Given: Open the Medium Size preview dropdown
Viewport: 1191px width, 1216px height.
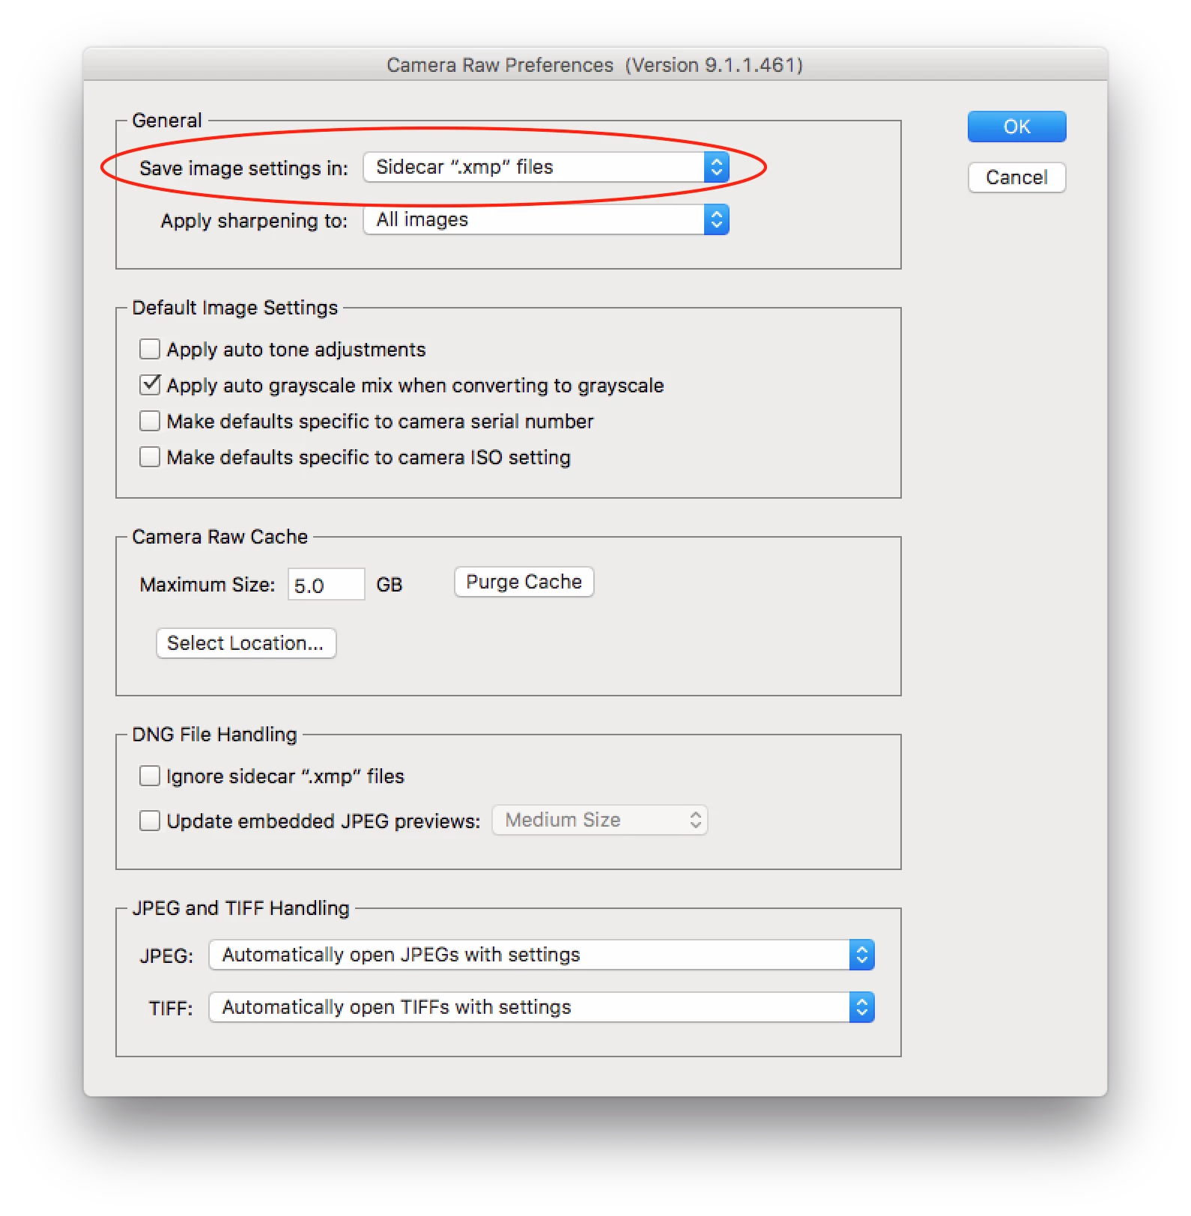Looking at the screenshot, I should (x=600, y=820).
